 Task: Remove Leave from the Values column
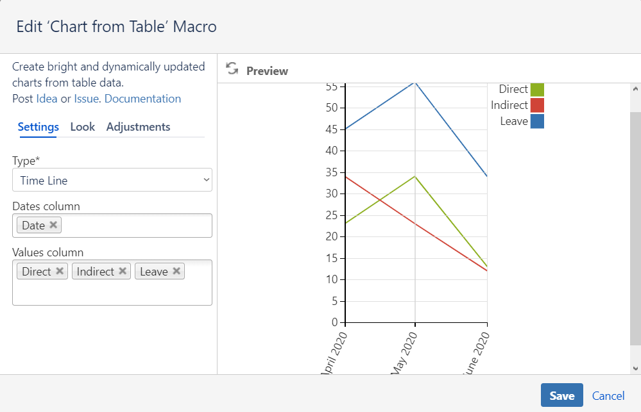(177, 270)
